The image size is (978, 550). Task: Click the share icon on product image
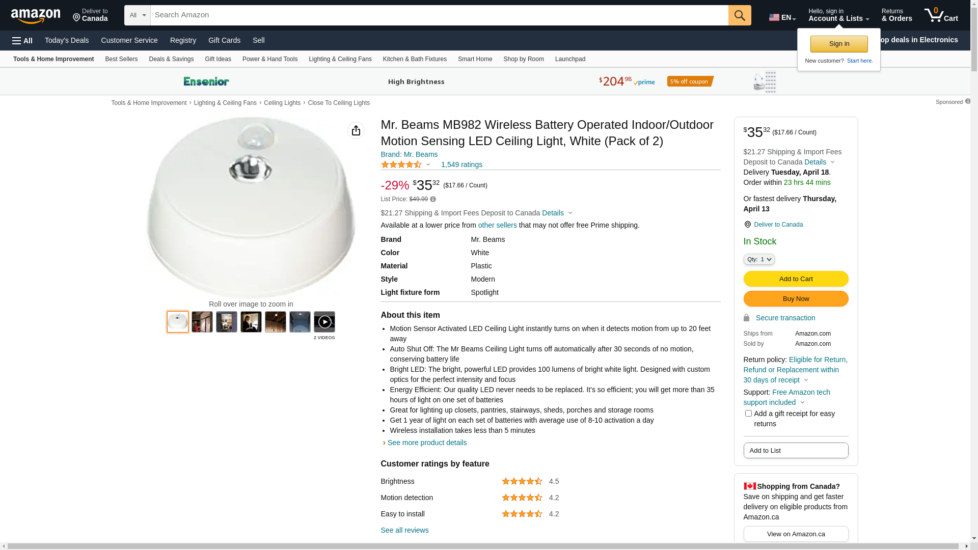click(356, 130)
